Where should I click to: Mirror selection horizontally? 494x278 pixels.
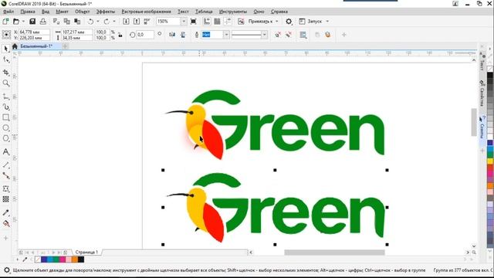(x=172, y=35)
